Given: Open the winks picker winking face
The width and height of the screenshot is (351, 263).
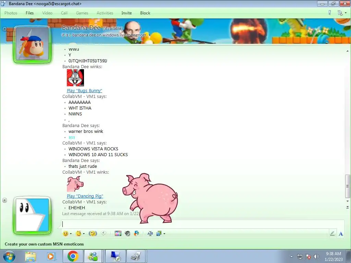Looking at the screenshot, I should coord(78,234).
